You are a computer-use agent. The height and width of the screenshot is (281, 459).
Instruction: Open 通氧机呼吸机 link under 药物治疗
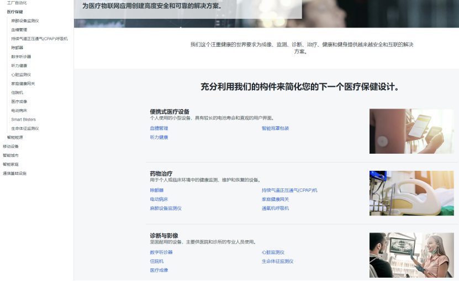[275, 208]
